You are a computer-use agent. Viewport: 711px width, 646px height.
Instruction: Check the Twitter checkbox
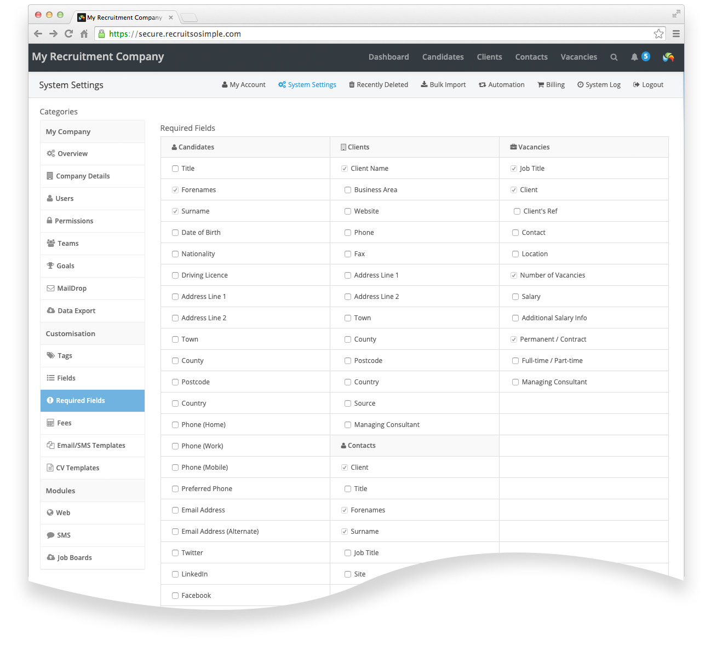(175, 553)
